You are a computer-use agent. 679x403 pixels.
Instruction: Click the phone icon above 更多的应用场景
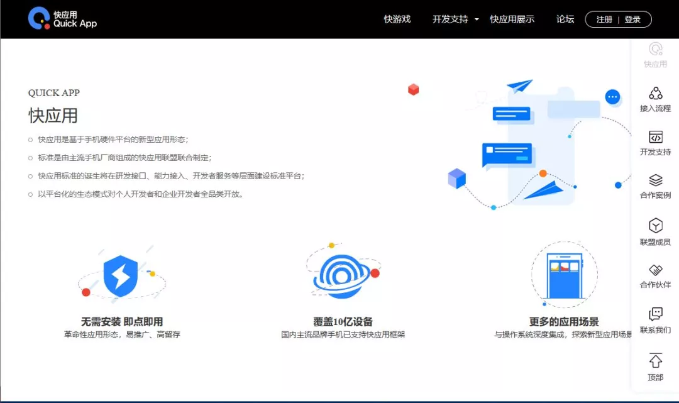tap(564, 275)
